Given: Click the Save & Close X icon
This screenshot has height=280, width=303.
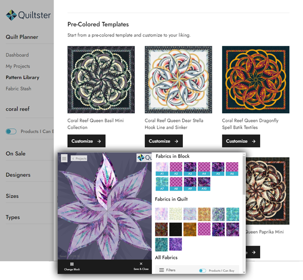Looking at the screenshot, I should coord(141,263).
